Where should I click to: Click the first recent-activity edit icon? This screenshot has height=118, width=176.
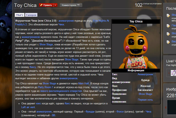[x=168, y=16]
